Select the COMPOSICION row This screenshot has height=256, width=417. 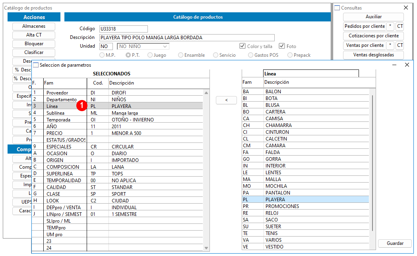[117, 167]
